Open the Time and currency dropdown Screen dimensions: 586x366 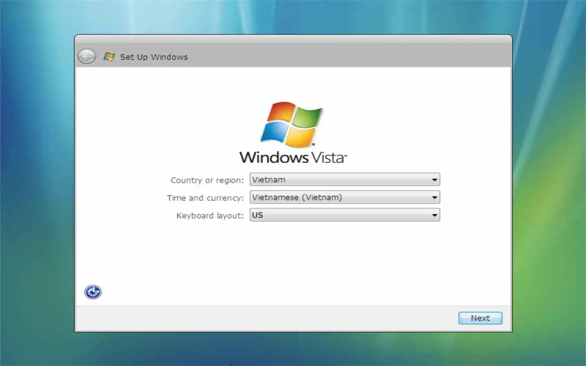tap(345, 197)
